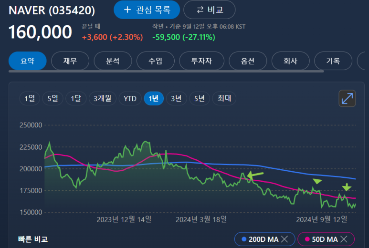Switch chart to 3년 range
The width and height of the screenshot is (369, 248).
click(176, 98)
